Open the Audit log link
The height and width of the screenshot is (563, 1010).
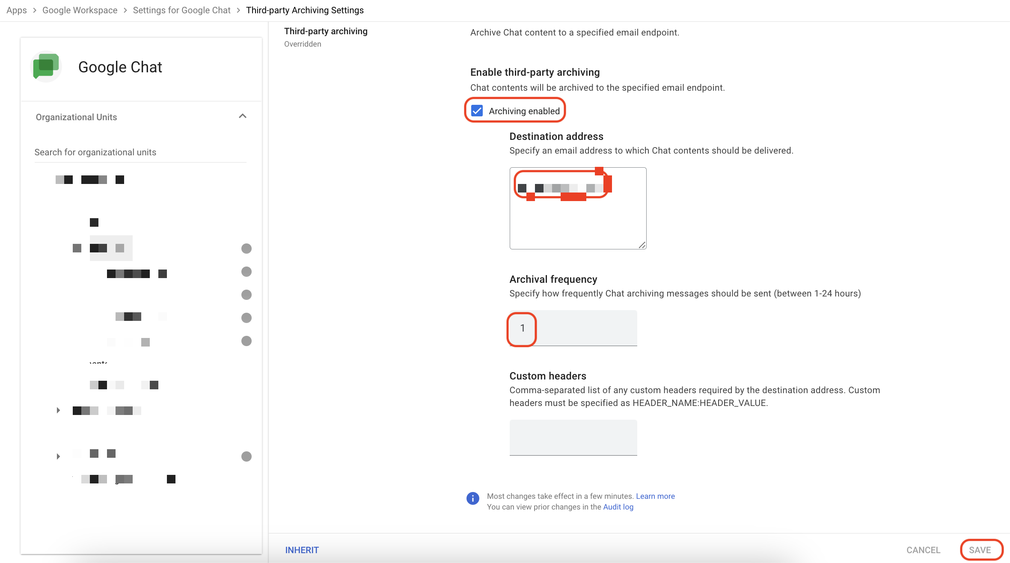click(618, 507)
